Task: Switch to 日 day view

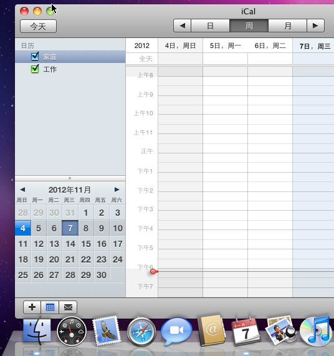Action: coord(211,26)
